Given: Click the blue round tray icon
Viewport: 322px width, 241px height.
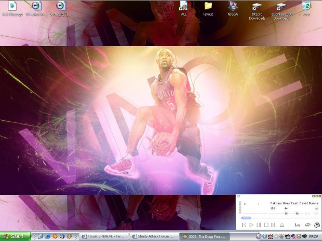Looking at the screenshot, I should 265,236.
